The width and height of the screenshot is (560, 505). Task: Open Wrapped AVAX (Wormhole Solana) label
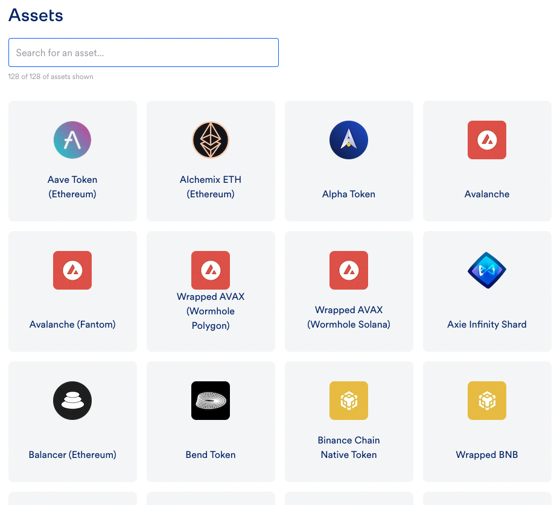[x=349, y=317]
